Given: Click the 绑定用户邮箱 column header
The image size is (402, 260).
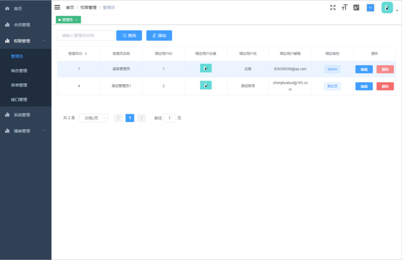Looking at the screenshot, I should 290,54.
